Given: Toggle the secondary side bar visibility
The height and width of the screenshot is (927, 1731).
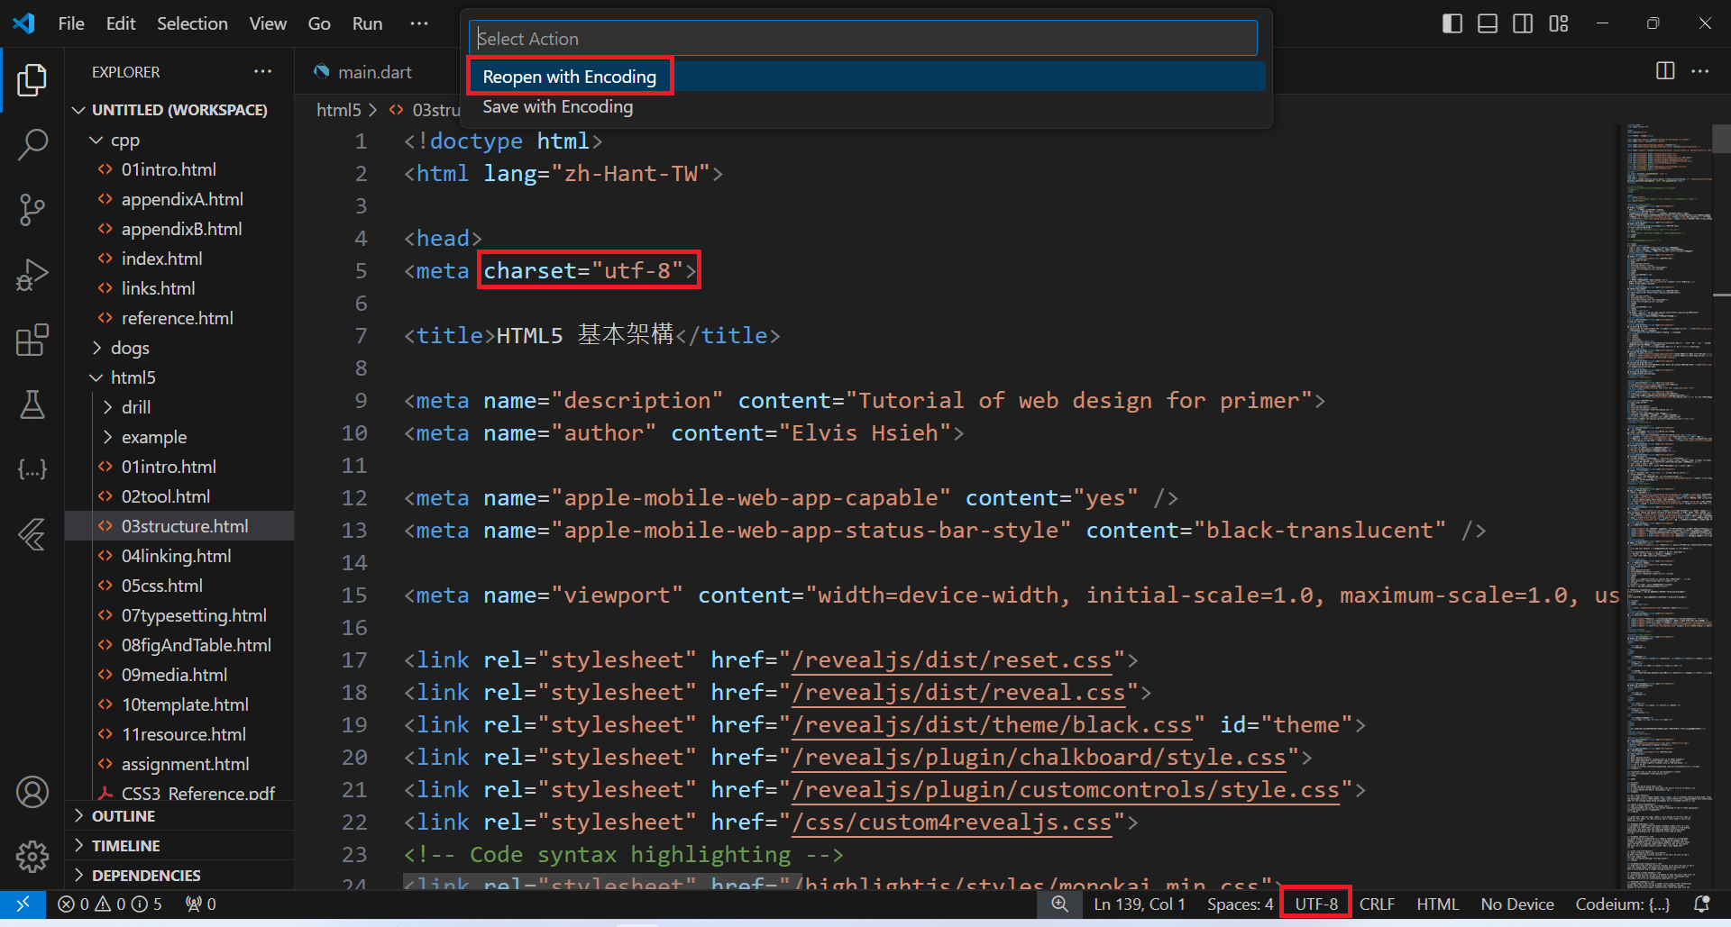Looking at the screenshot, I should (1523, 23).
